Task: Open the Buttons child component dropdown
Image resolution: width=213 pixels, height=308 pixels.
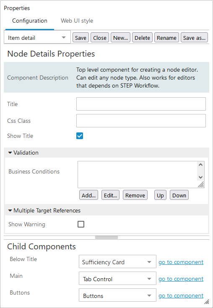Action: tap(117, 295)
